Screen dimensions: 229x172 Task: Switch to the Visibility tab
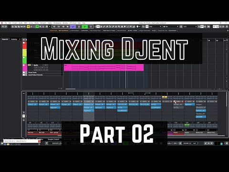click(14, 39)
